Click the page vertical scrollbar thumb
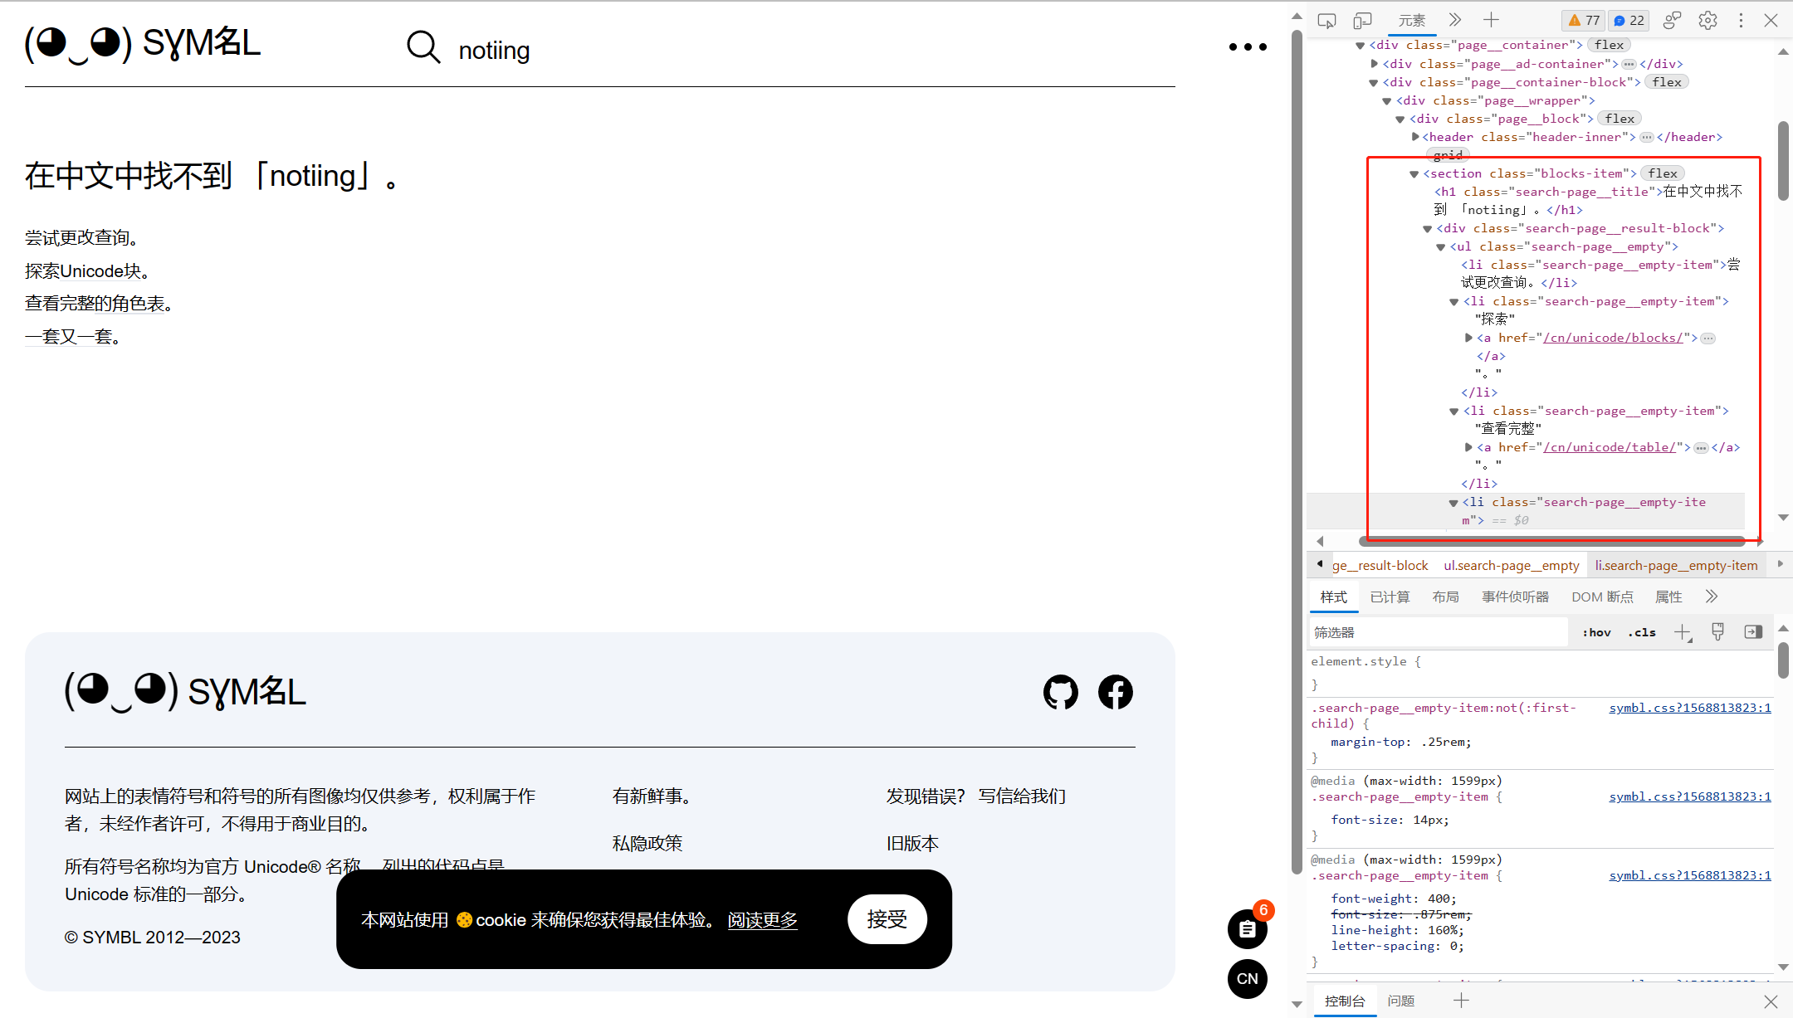This screenshot has width=1793, height=1018. [1297, 452]
